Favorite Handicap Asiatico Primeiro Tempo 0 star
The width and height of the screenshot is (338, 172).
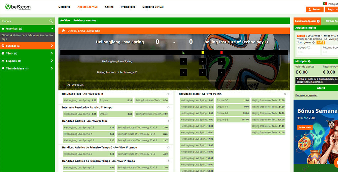point(168,148)
